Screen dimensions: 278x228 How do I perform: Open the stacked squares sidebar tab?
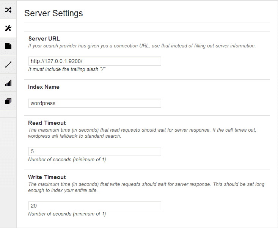tap(8, 101)
